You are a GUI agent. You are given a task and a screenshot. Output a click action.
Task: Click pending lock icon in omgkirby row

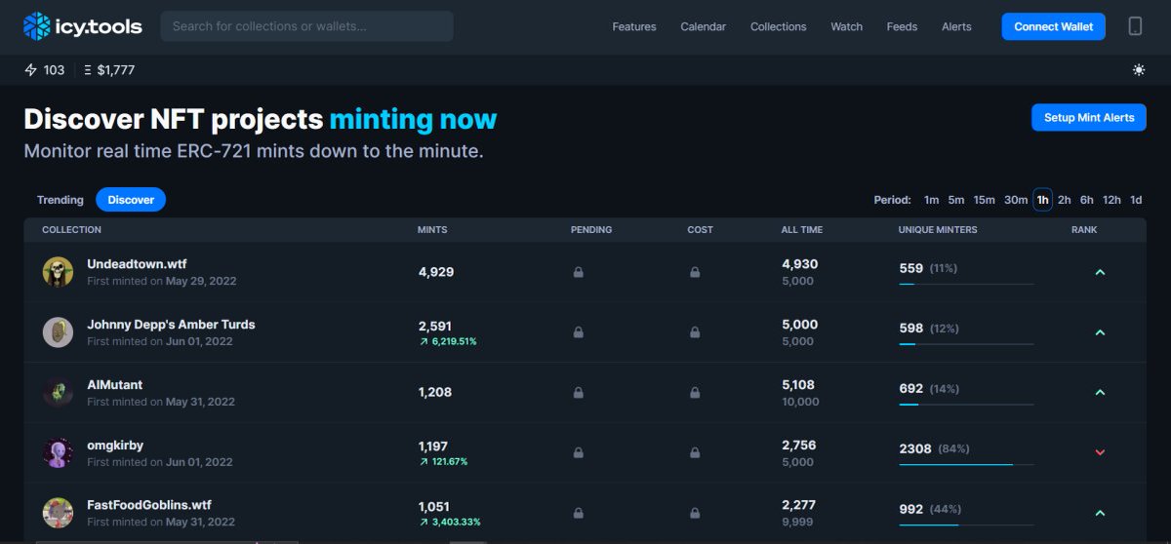578,453
